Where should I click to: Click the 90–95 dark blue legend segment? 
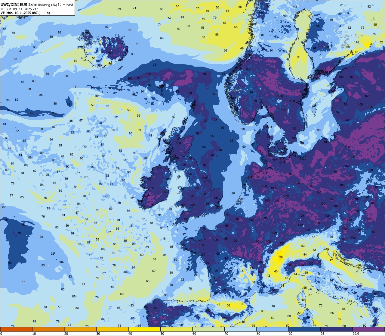click(x=304, y=329)
